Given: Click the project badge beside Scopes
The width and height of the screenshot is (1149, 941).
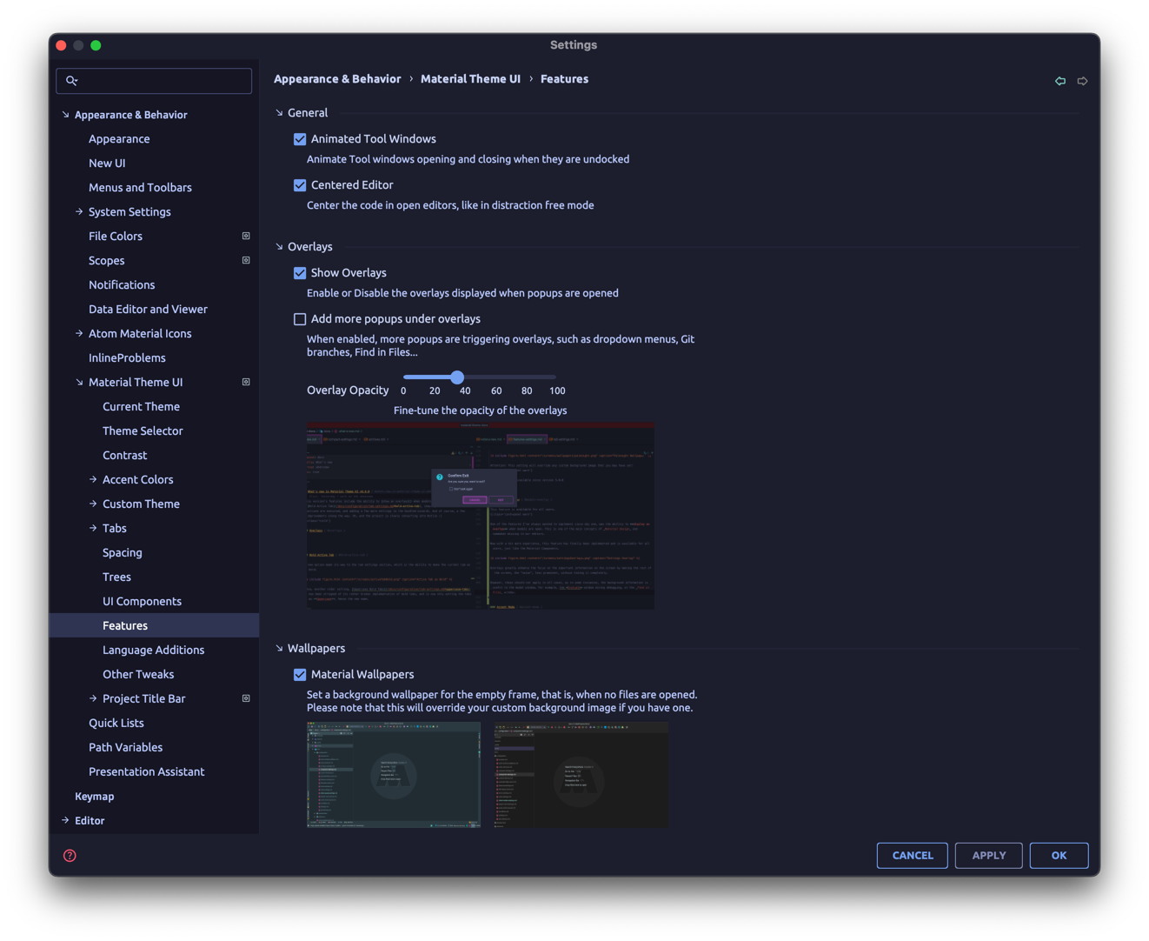Looking at the screenshot, I should tap(245, 260).
